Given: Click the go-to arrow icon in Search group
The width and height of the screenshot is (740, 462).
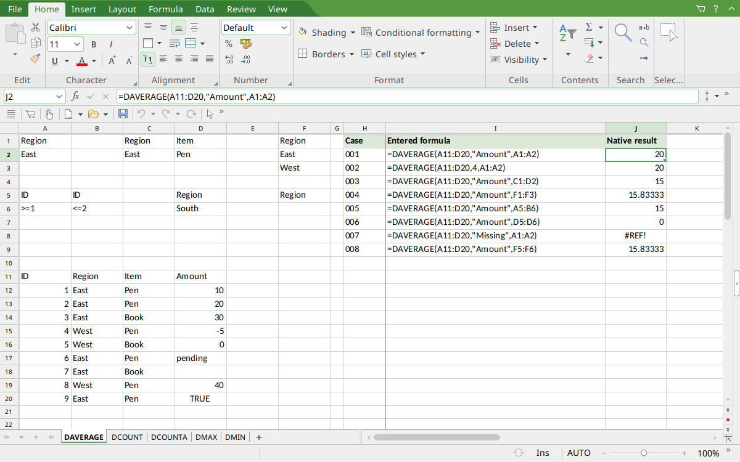Looking at the screenshot, I should click(x=644, y=59).
